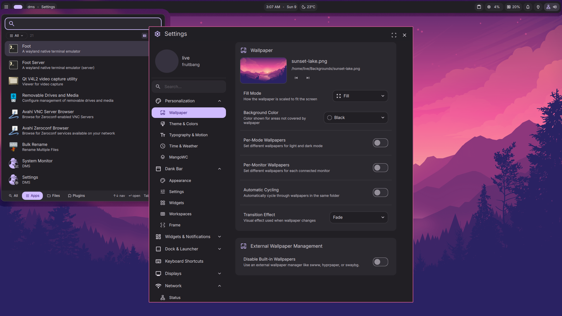Switch to next wallpaper with skip-forward icon
Image resolution: width=562 pixels, height=316 pixels.
[x=308, y=78]
